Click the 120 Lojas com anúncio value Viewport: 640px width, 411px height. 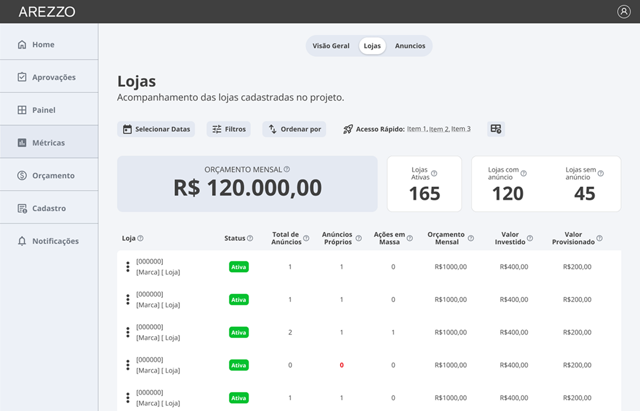coord(508,194)
